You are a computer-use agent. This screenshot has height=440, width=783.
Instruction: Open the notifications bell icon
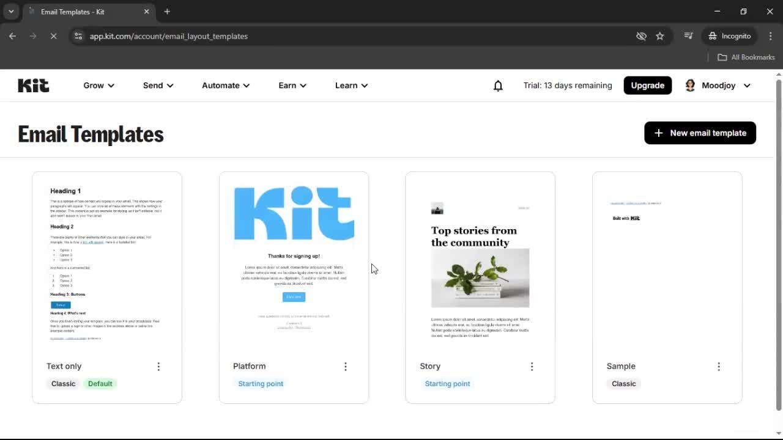pos(498,86)
